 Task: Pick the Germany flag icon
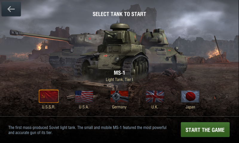[x=119, y=97]
